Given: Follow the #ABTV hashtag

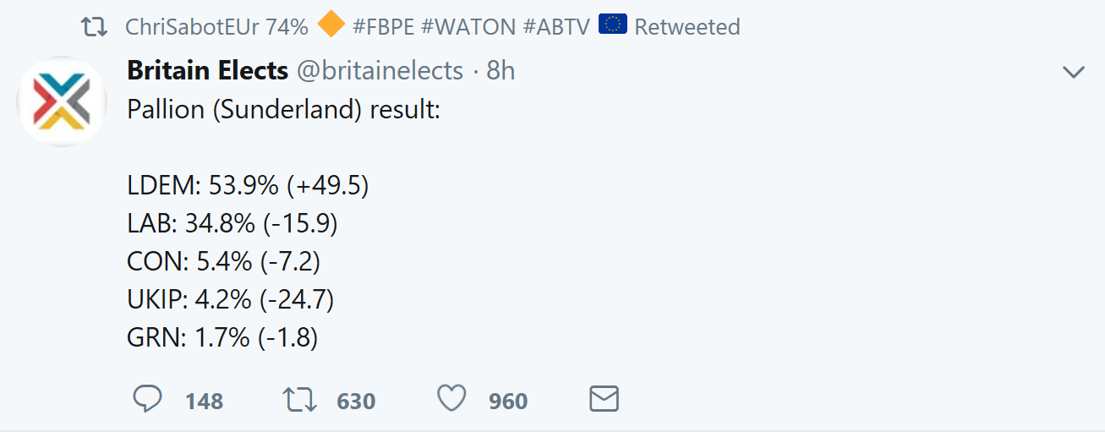Looking at the screenshot, I should point(557,27).
